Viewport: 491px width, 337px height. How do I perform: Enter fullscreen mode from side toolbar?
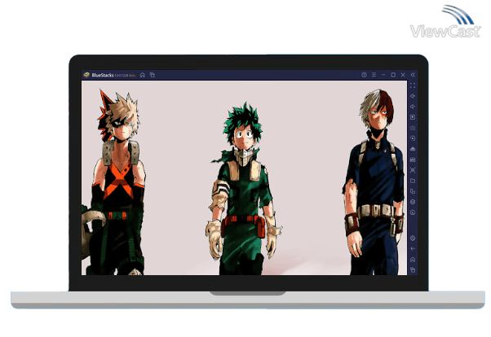pos(413,85)
